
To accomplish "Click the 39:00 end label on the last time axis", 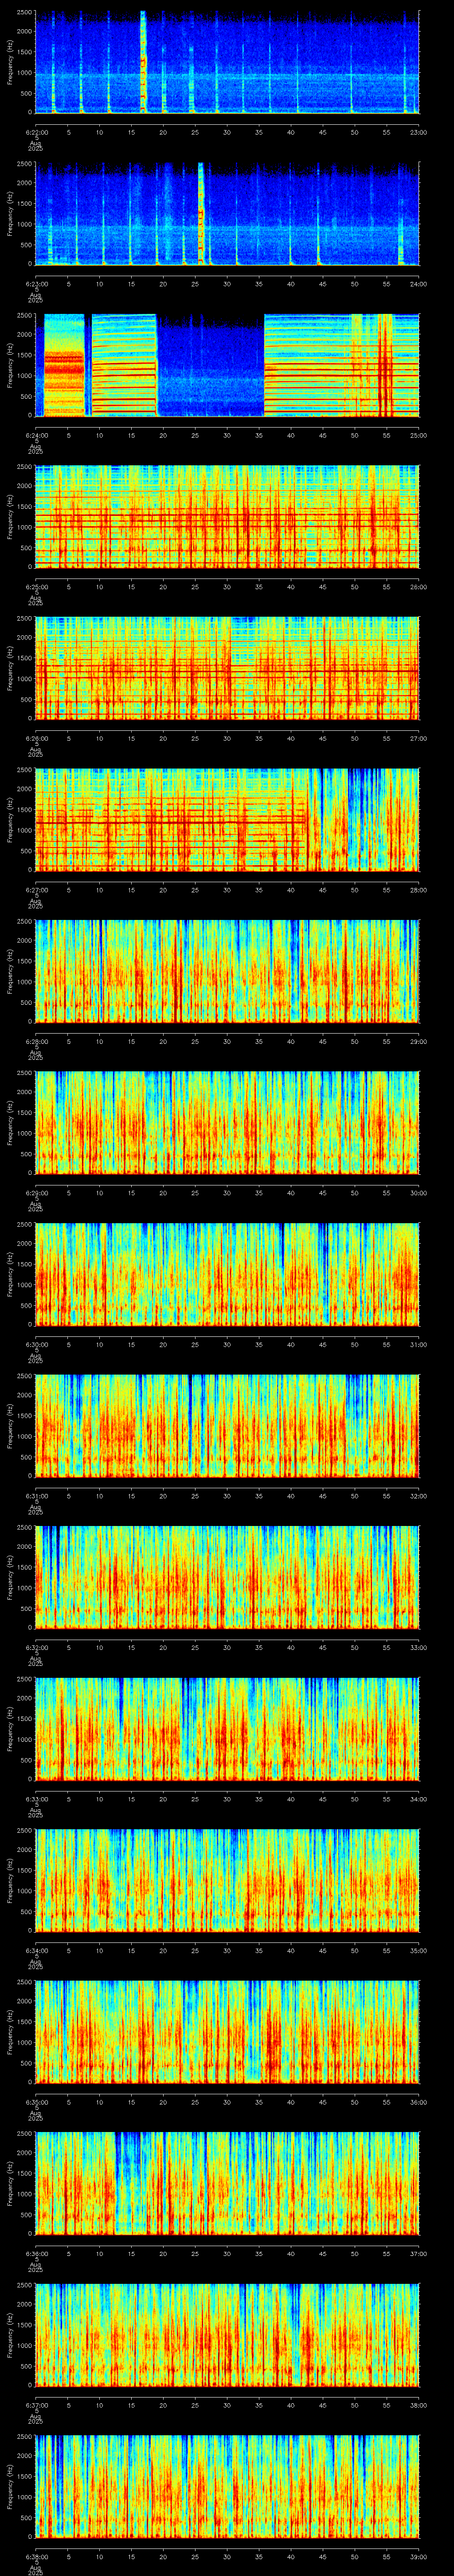I will click(x=418, y=2556).
